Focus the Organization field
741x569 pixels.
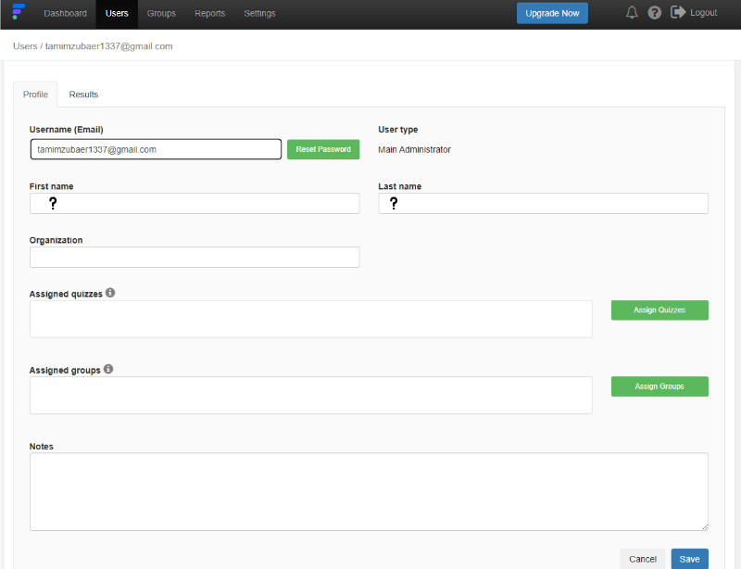(195, 258)
